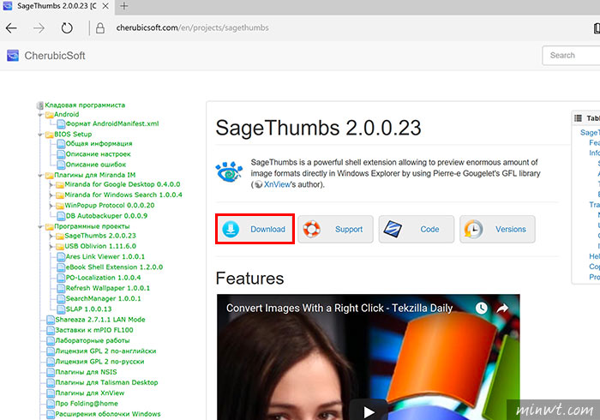
Task: Open Плагины для XnView page
Action: [x=90, y=393]
